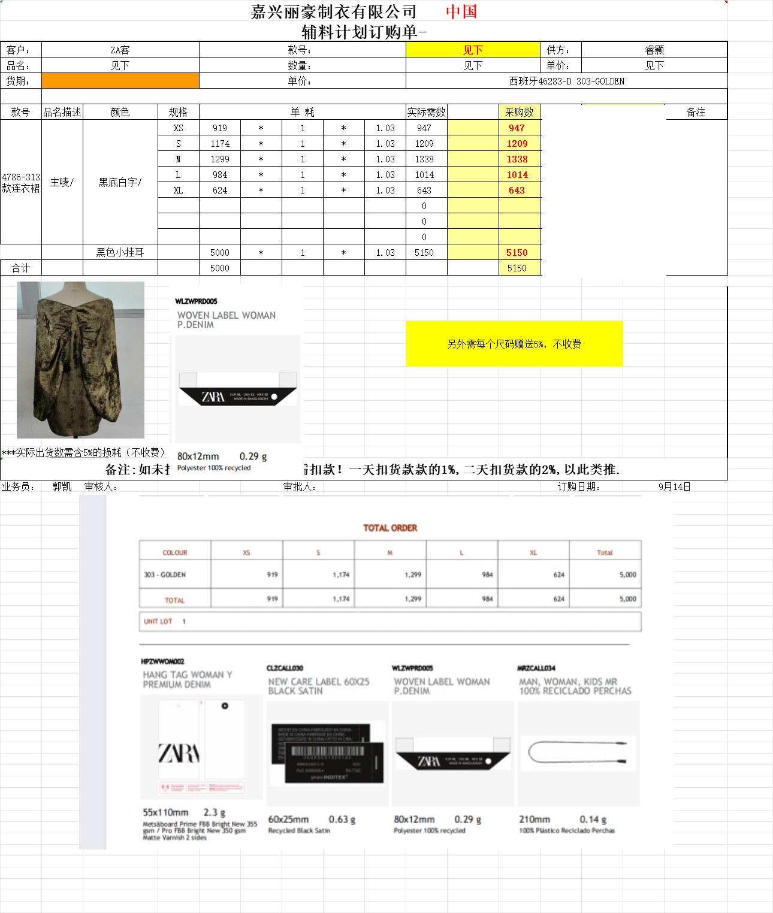Click the orange 货期 delivery date cell
773x913 pixels.
(120, 81)
